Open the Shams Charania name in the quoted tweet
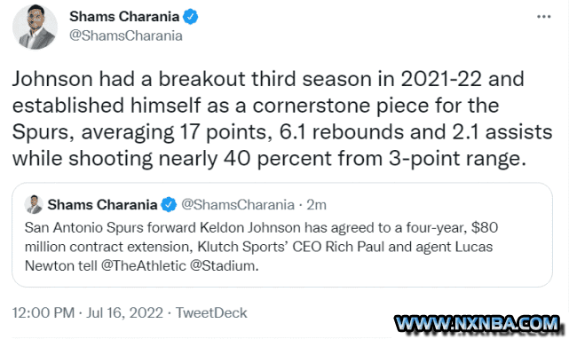Image resolution: width=569 pixels, height=339 pixels. click(102, 205)
